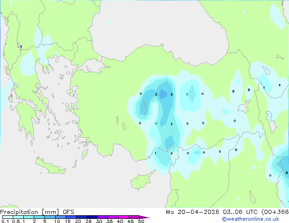Click the legend label '30'
Viewport: 289px width, 223px height.
(99, 221)
